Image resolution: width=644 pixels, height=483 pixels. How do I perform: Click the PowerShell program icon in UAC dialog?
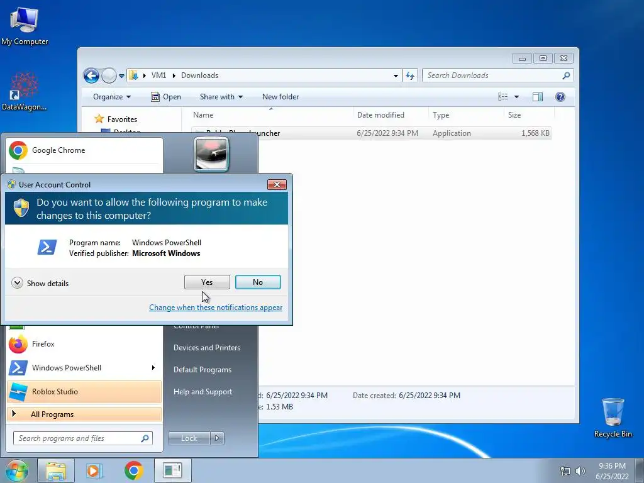[47, 247]
